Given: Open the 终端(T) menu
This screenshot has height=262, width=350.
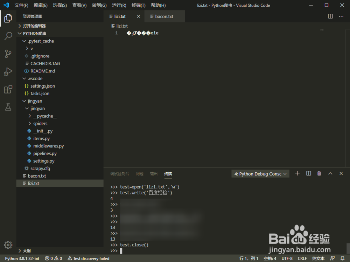Looking at the screenshot, I should click(138, 5).
